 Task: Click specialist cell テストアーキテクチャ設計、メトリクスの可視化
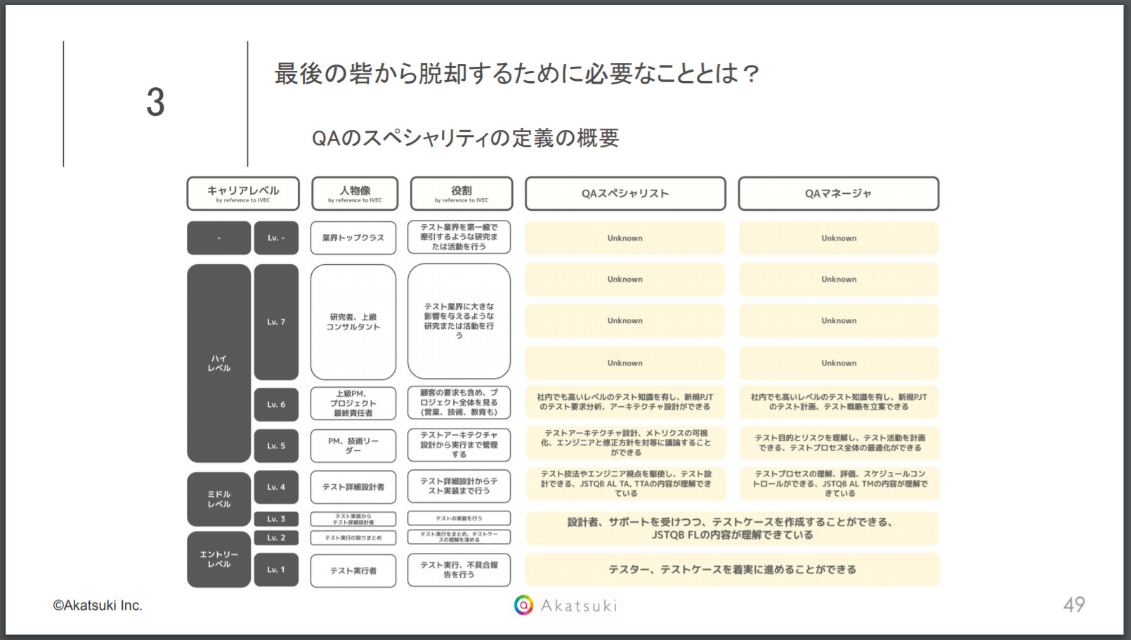tap(625, 443)
